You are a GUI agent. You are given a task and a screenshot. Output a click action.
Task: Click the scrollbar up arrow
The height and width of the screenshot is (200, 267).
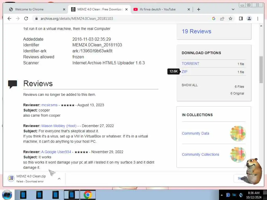(261, 26)
